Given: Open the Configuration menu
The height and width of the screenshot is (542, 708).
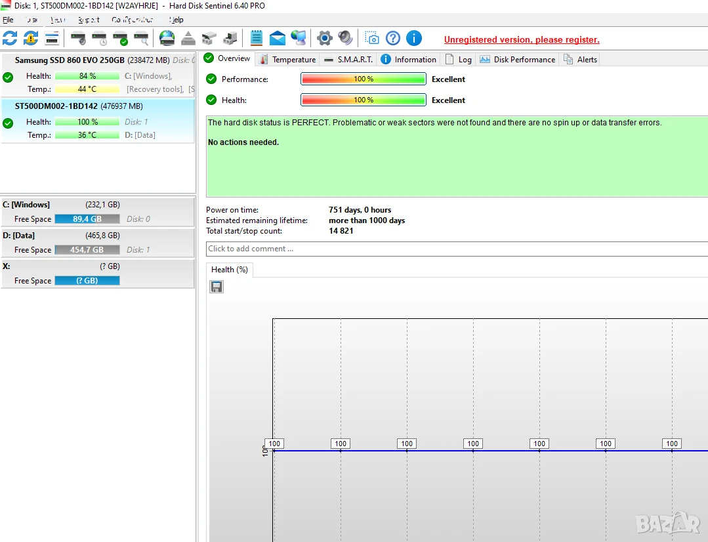Looking at the screenshot, I should [x=133, y=20].
